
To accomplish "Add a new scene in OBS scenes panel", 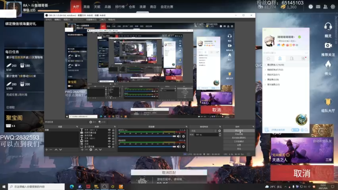I will point(46,149).
